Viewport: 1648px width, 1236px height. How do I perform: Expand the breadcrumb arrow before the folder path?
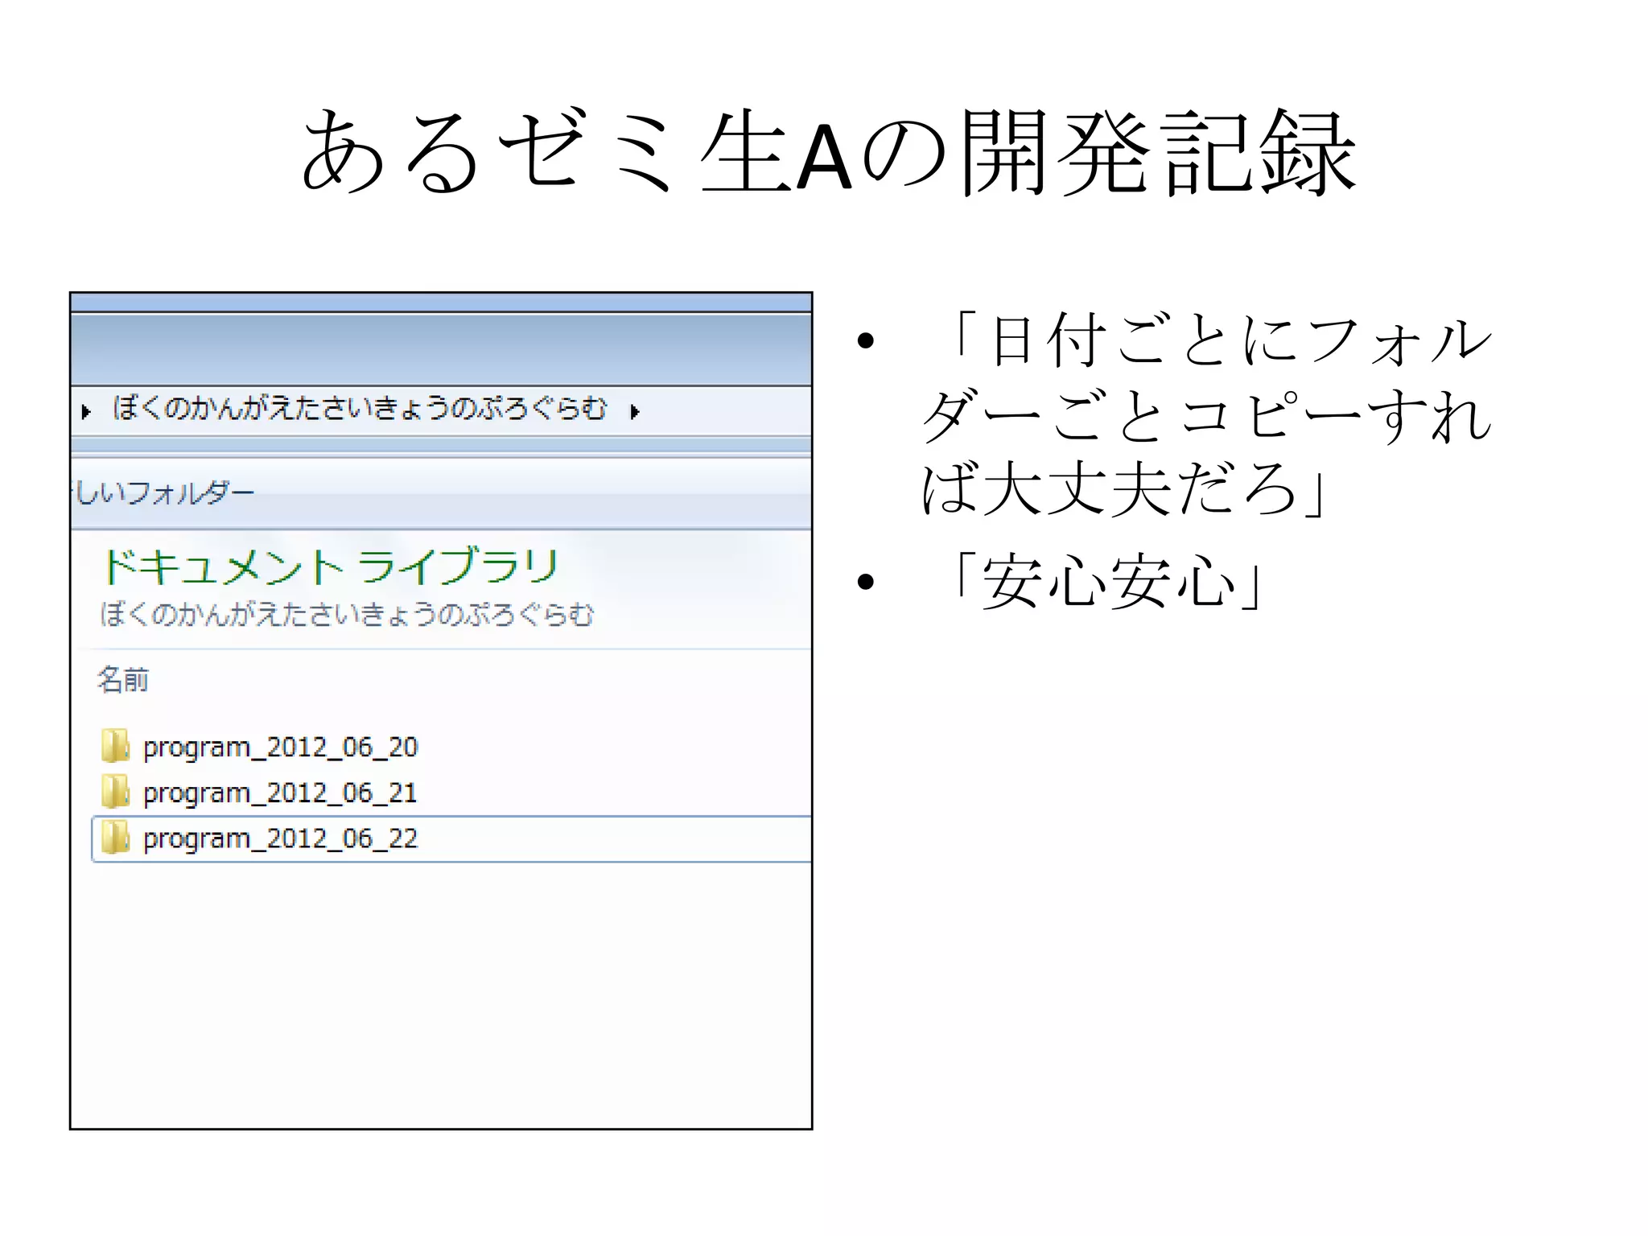[86, 412]
